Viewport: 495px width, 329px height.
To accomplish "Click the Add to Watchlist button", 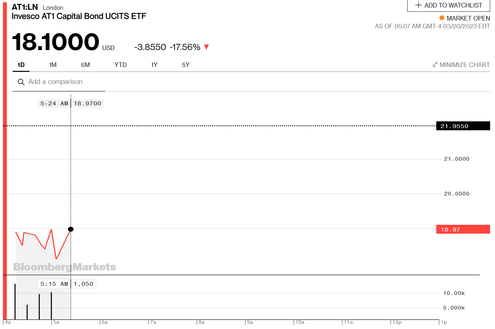I will tap(449, 6).
